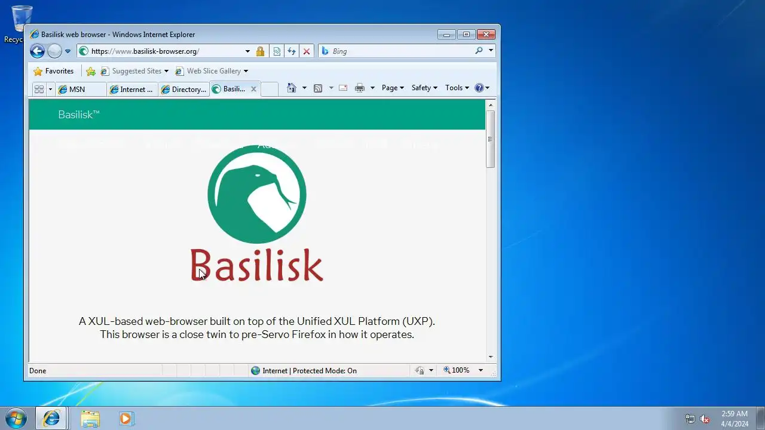This screenshot has width=765, height=430.
Task: Open the Favorites star button
Action: point(53,71)
